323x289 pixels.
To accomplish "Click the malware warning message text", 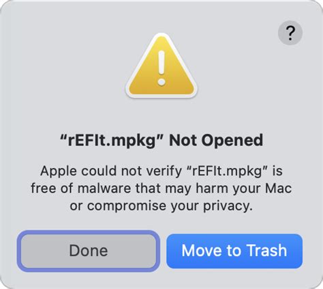I will point(161,189).
